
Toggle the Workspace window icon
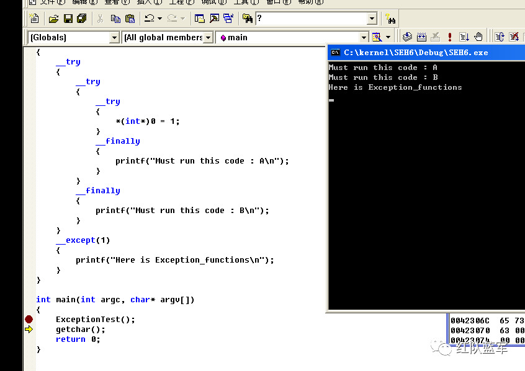click(x=200, y=19)
